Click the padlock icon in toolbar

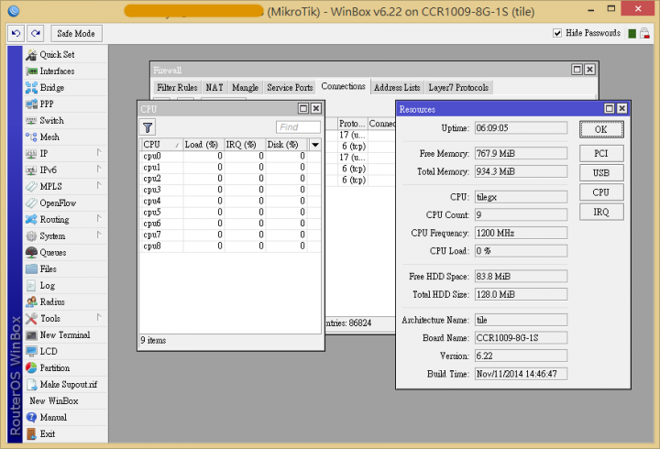pos(644,33)
